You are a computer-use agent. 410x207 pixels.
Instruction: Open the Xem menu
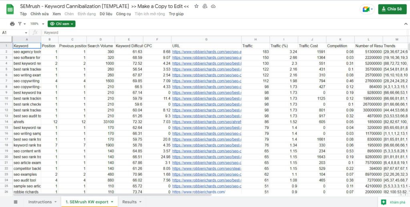click(x=56, y=14)
